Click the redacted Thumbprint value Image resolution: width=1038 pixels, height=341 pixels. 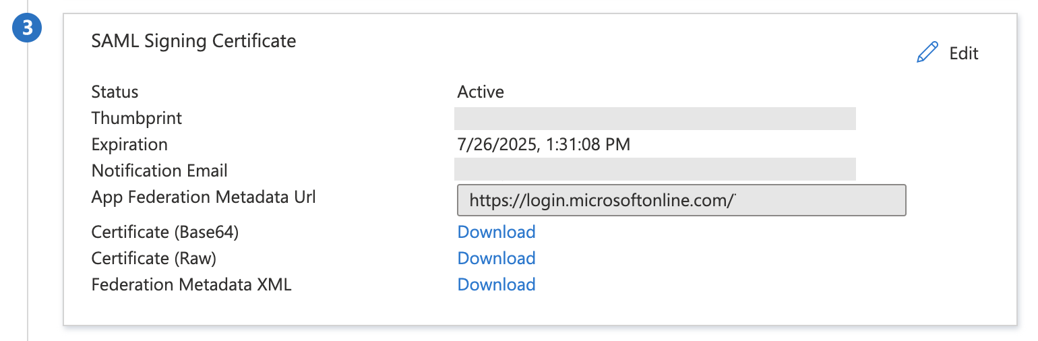coord(655,118)
